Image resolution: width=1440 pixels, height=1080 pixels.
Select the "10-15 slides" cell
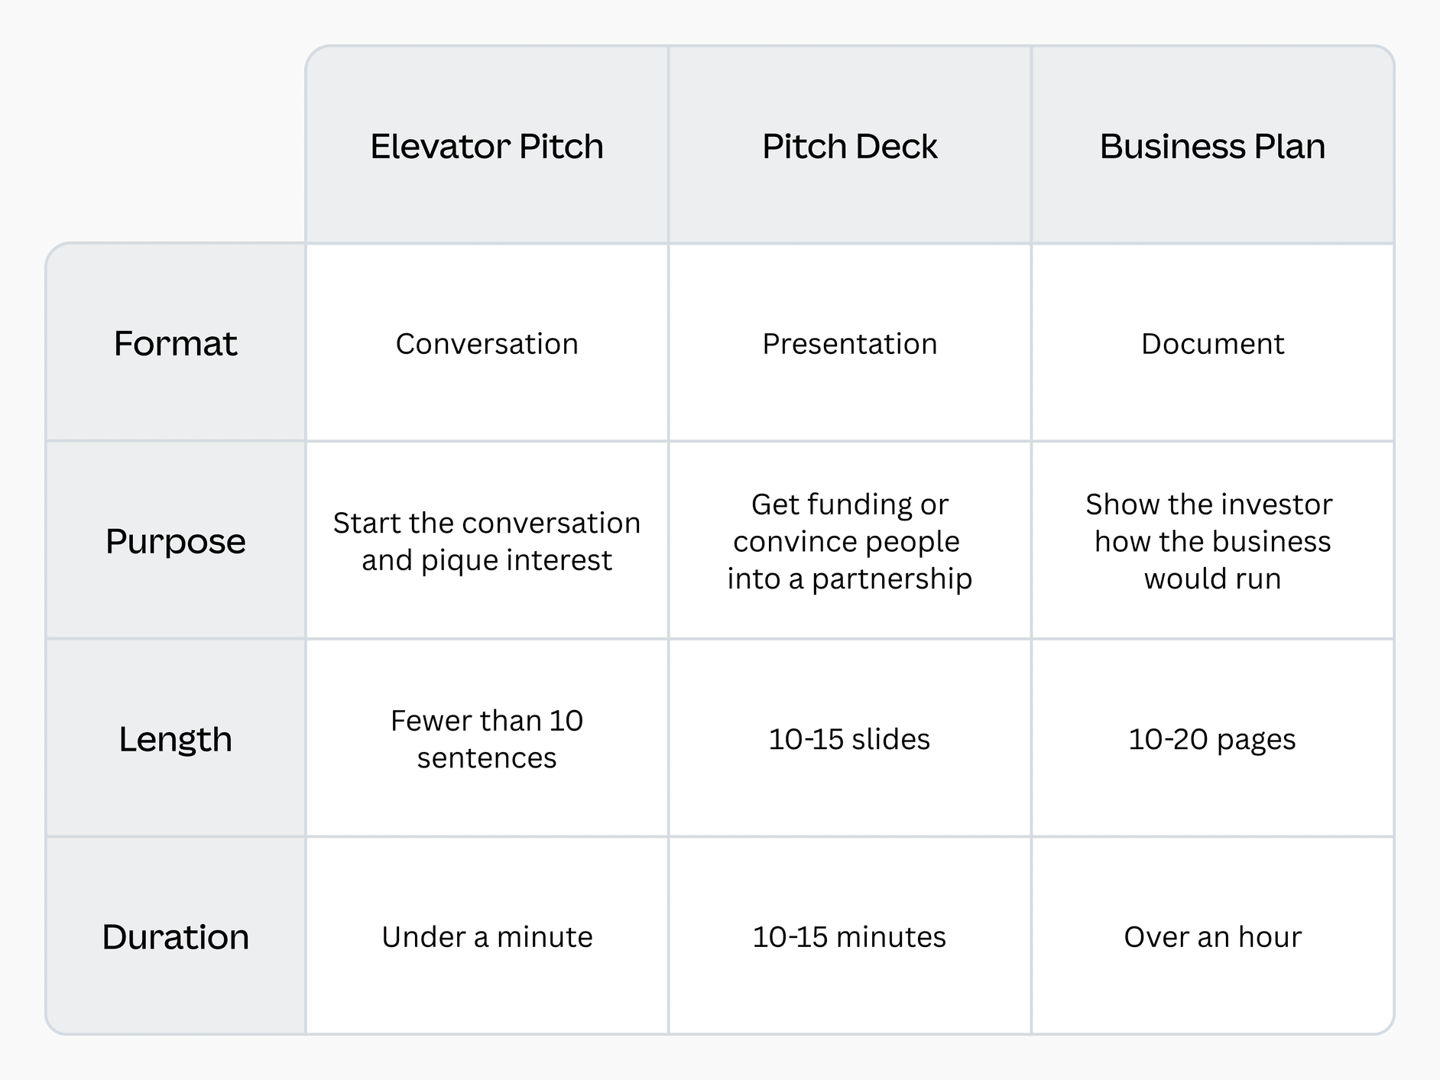click(x=849, y=739)
